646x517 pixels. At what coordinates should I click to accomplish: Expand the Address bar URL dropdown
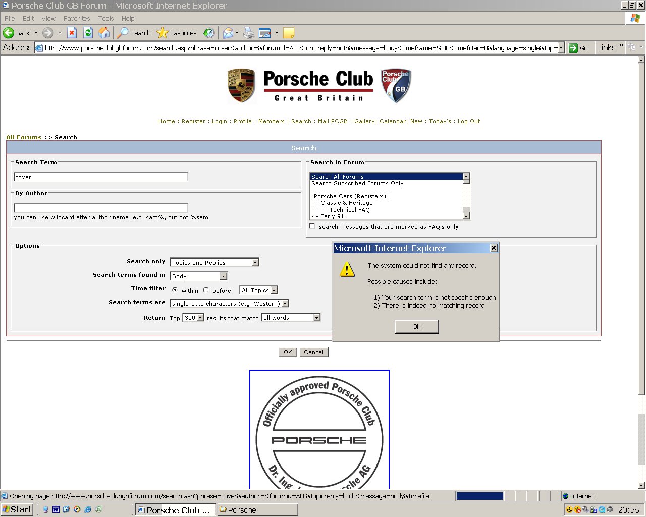tap(561, 48)
